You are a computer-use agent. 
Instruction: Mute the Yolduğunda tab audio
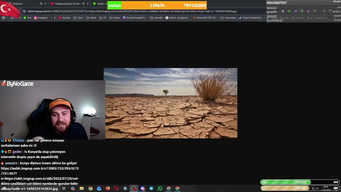83,4
